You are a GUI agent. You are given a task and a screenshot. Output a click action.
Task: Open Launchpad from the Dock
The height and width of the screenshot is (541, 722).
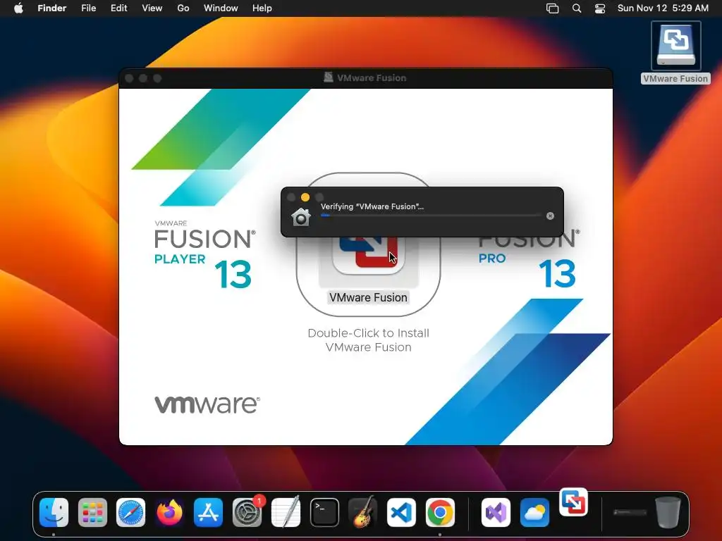tap(92, 512)
